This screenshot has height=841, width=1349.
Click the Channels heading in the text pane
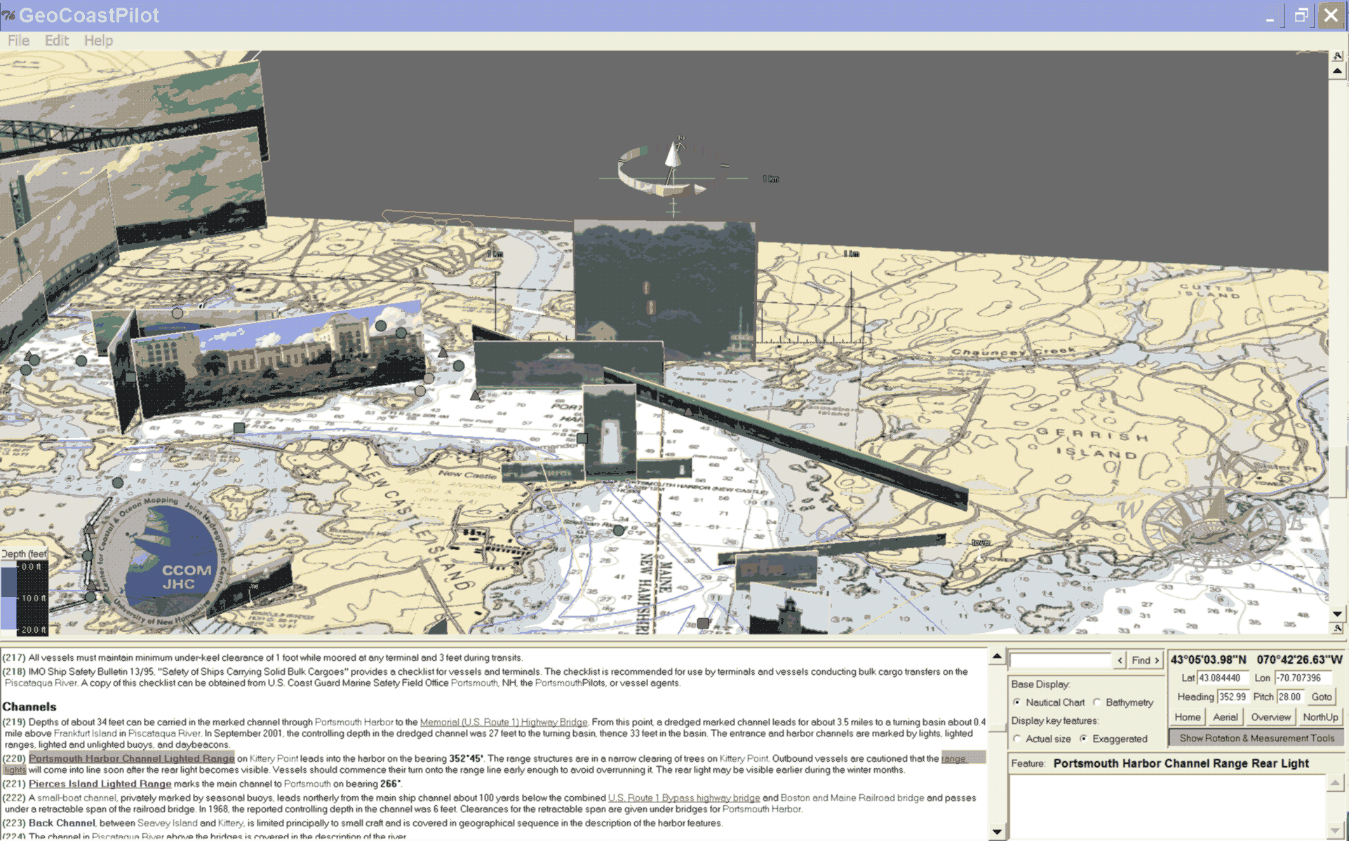[x=29, y=706]
